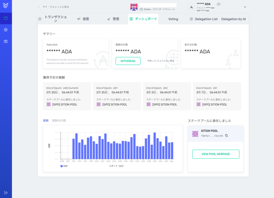This screenshot has height=198, width=274.
Task: Open settings gear in left sidebar
Action: [6, 30]
